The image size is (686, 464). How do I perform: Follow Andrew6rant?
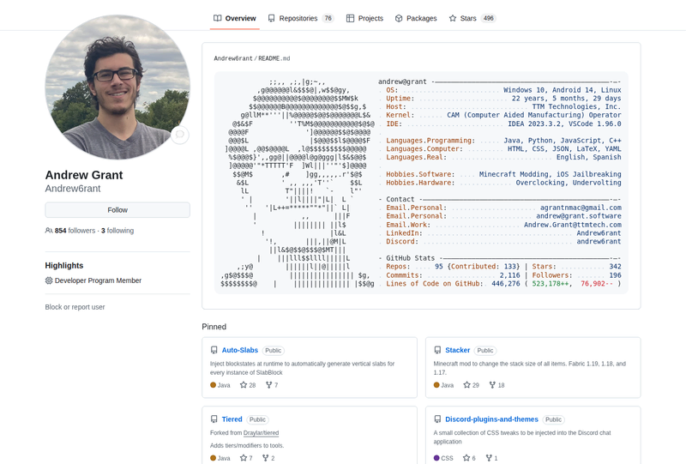coord(117,210)
